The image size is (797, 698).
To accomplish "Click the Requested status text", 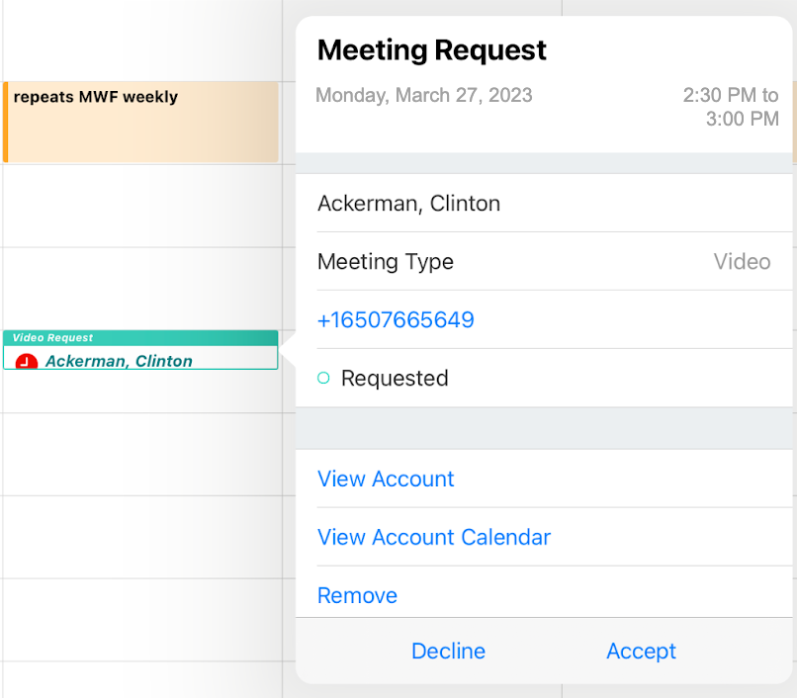I will pyautogui.click(x=395, y=379).
